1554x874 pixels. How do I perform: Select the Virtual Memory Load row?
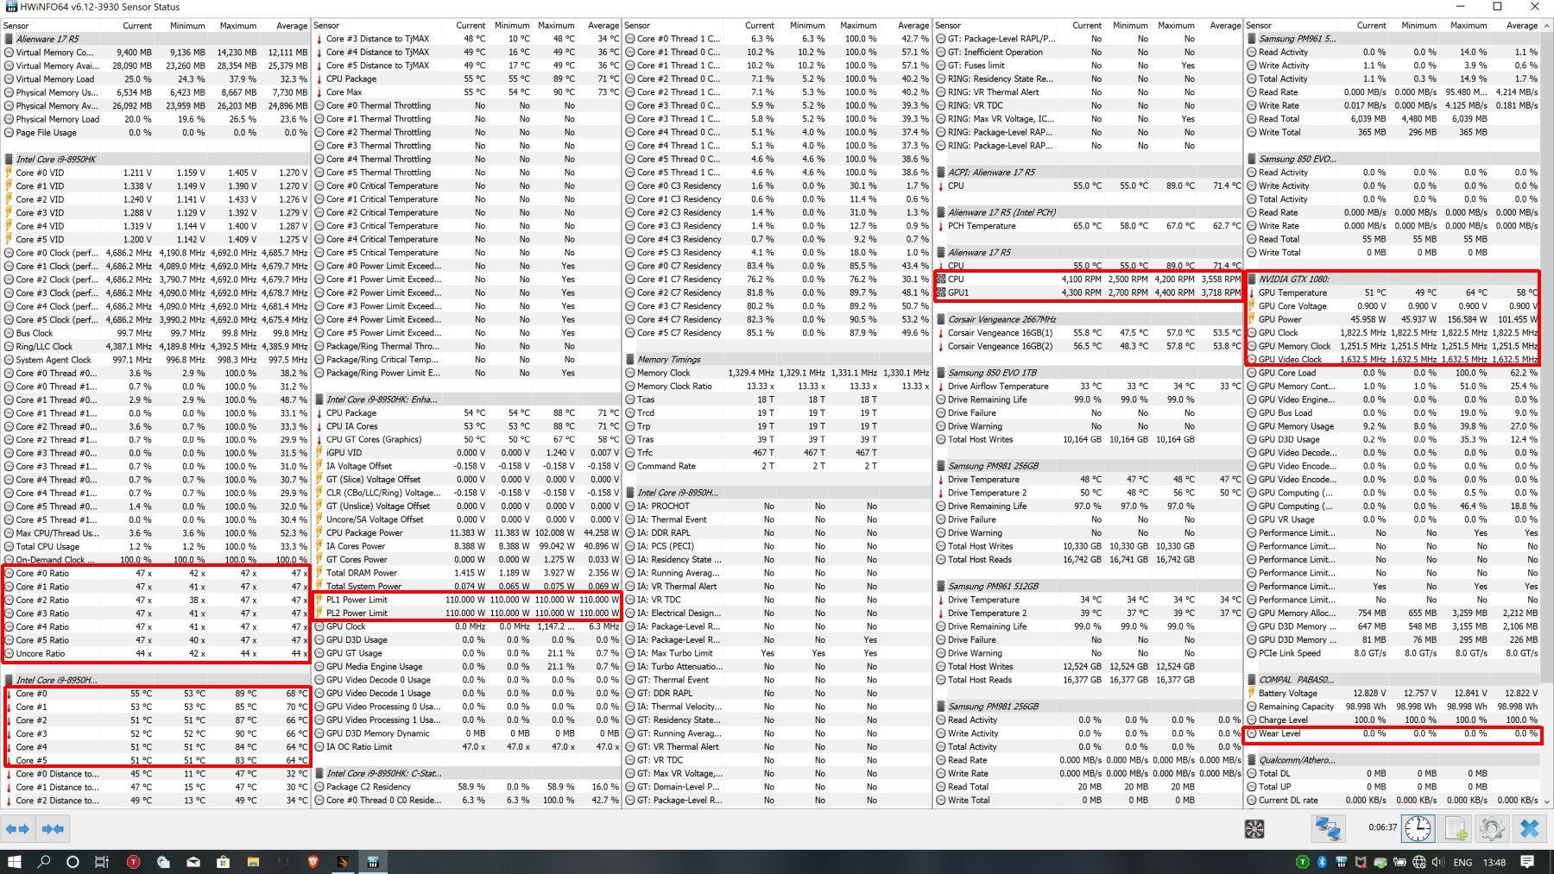pos(155,79)
